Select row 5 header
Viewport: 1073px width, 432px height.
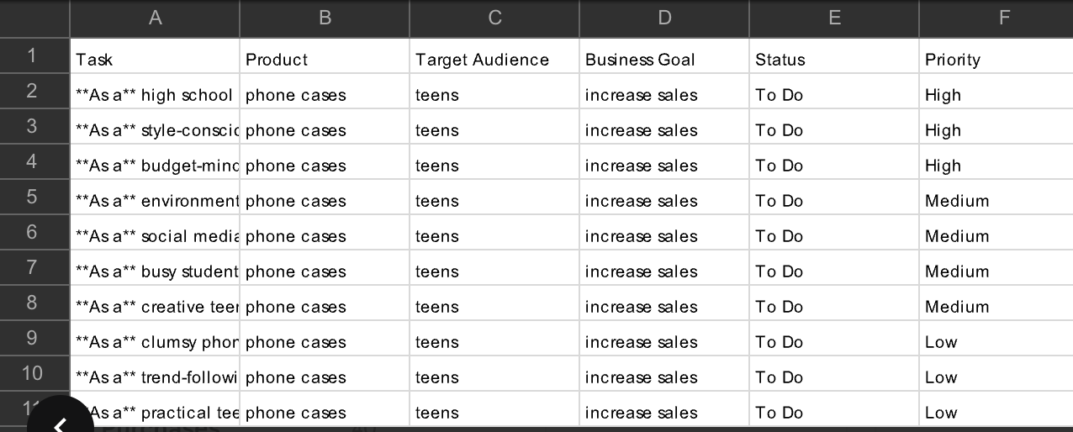[x=34, y=197]
